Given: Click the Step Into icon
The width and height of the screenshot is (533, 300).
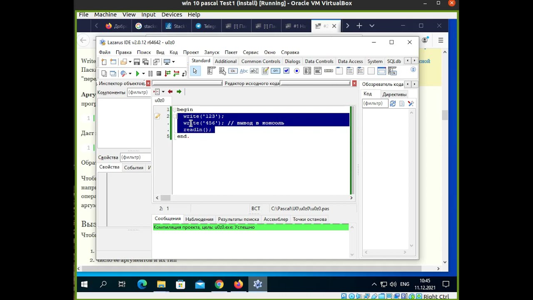Looking at the screenshot, I should (x=168, y=73).
